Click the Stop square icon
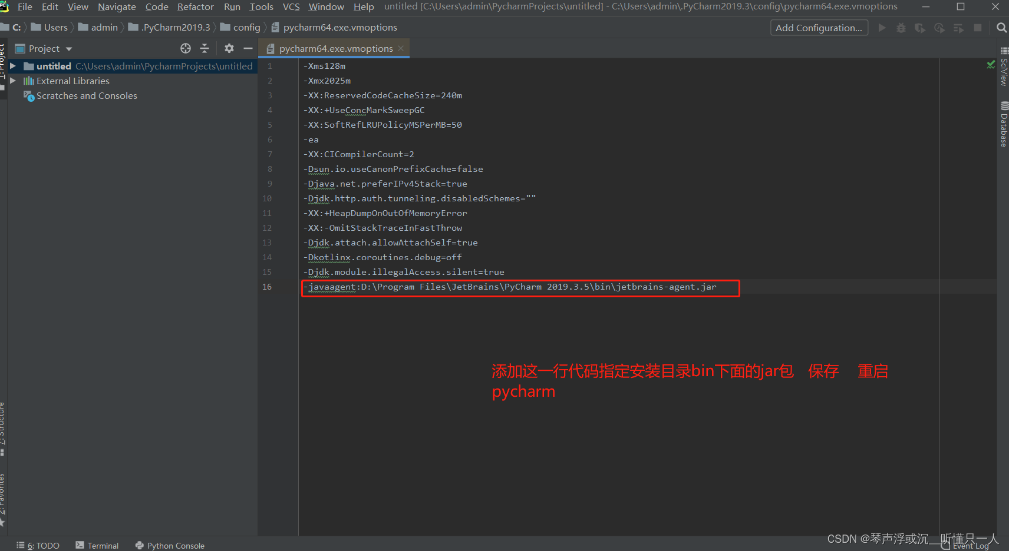This screenshot has width=1009, height=551. [978, 28]
